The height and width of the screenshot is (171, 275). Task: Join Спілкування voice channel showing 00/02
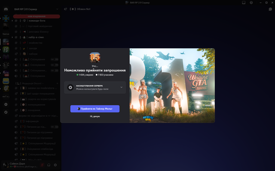[x=36, y=71]
